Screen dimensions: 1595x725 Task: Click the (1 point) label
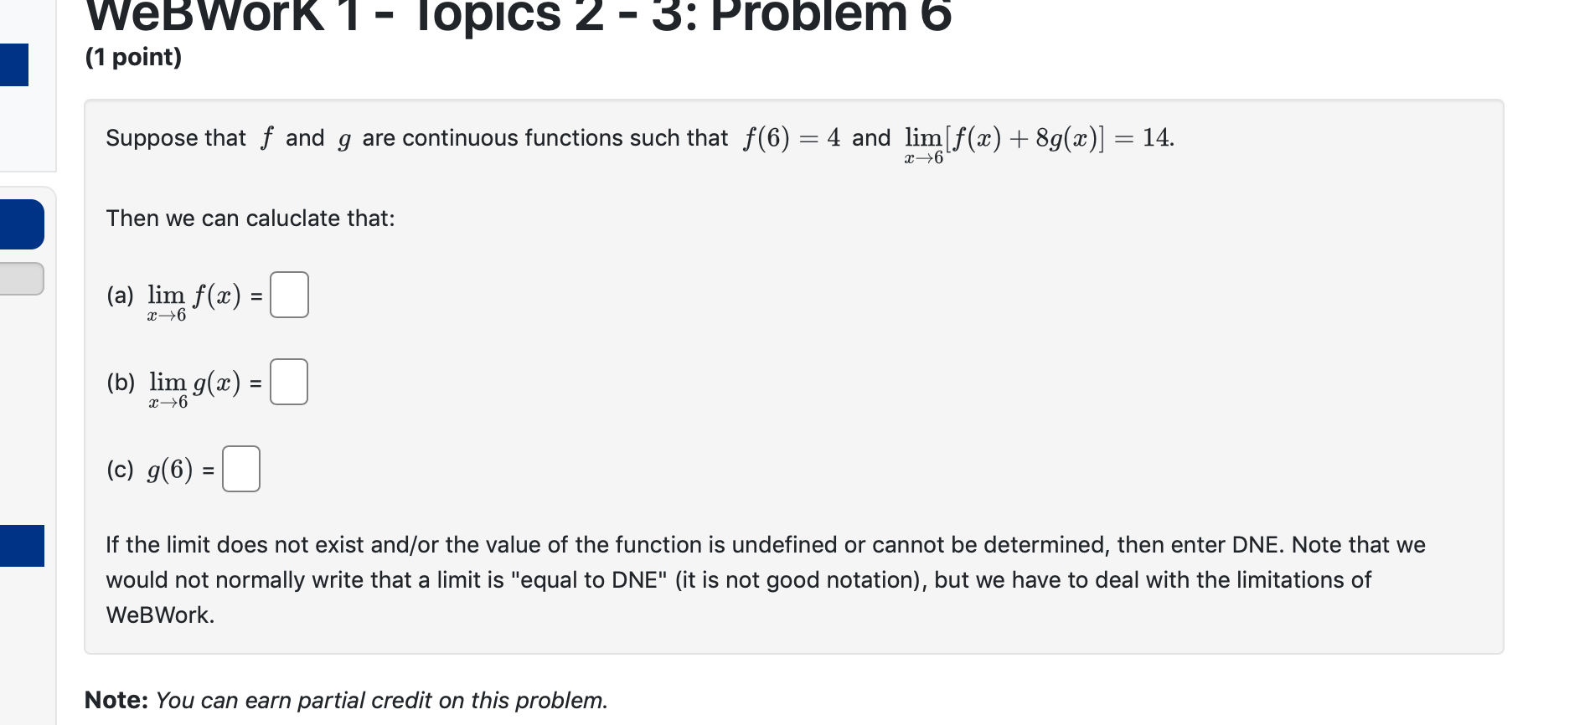point(132,57)
